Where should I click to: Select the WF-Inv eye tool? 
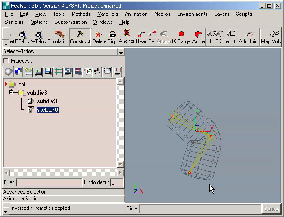point(38,37)
